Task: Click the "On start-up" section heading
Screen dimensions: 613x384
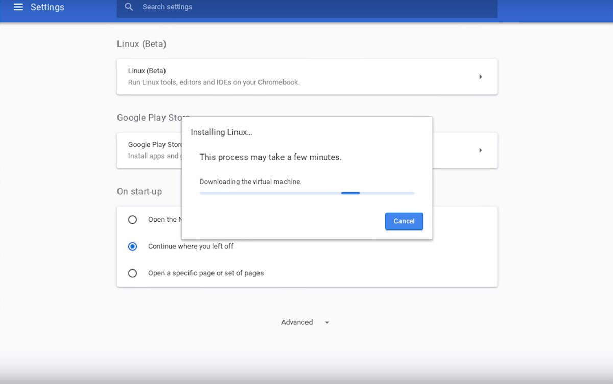Action: click(139, 191)
